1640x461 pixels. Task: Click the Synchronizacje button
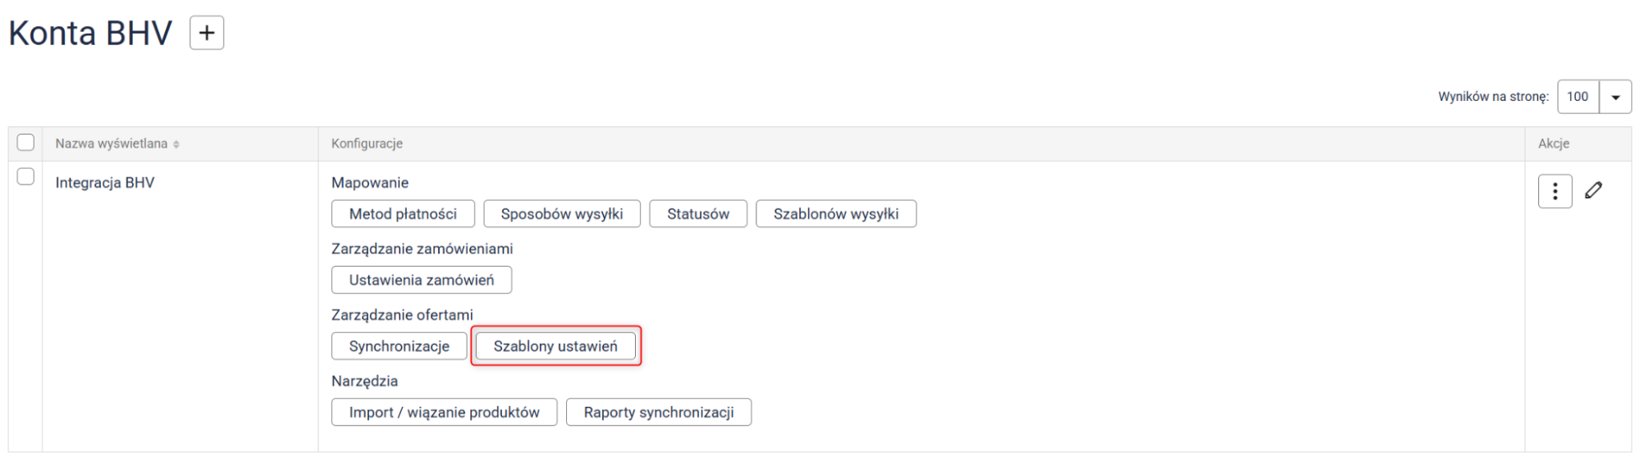coord(399,346)
